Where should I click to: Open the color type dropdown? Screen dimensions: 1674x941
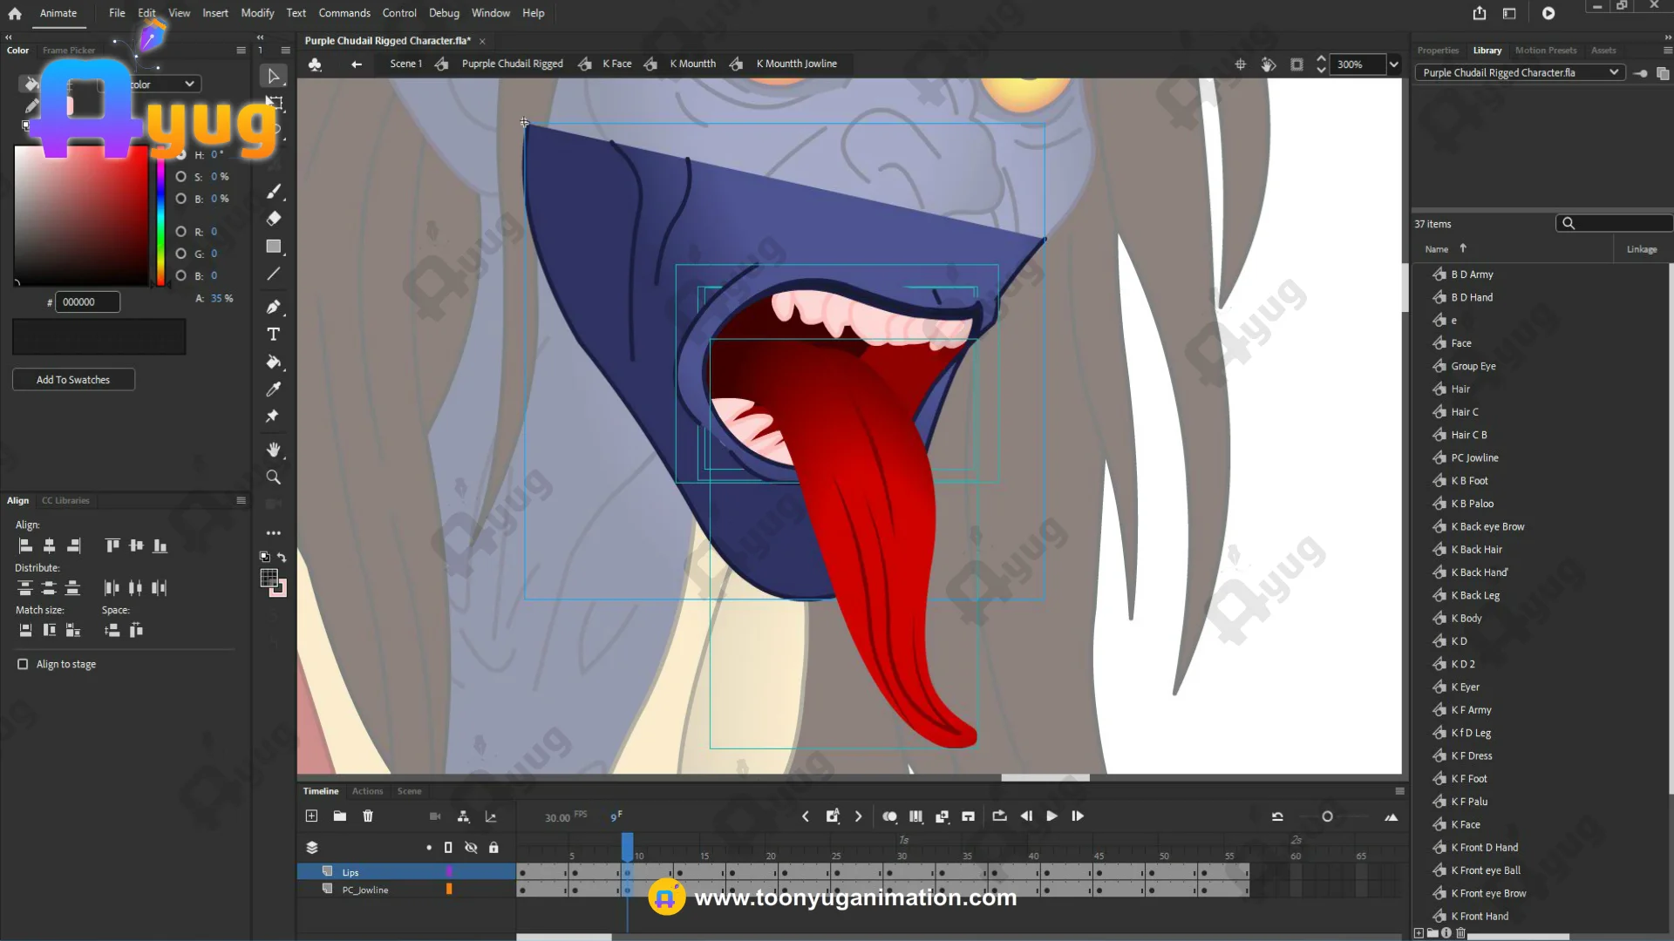188,85
